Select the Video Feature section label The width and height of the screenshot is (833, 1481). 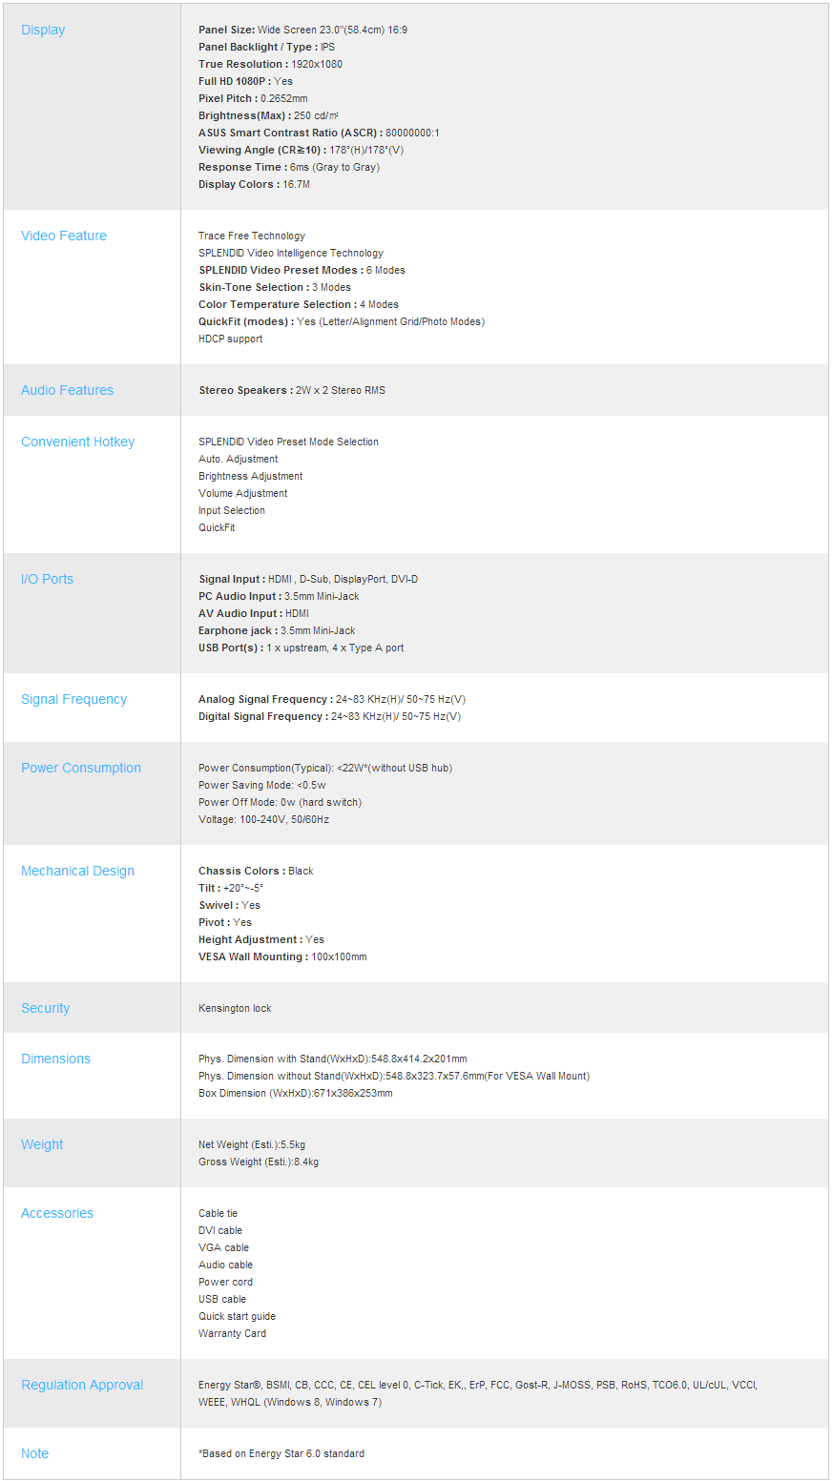pyautogui.click(x=64, y=236)
